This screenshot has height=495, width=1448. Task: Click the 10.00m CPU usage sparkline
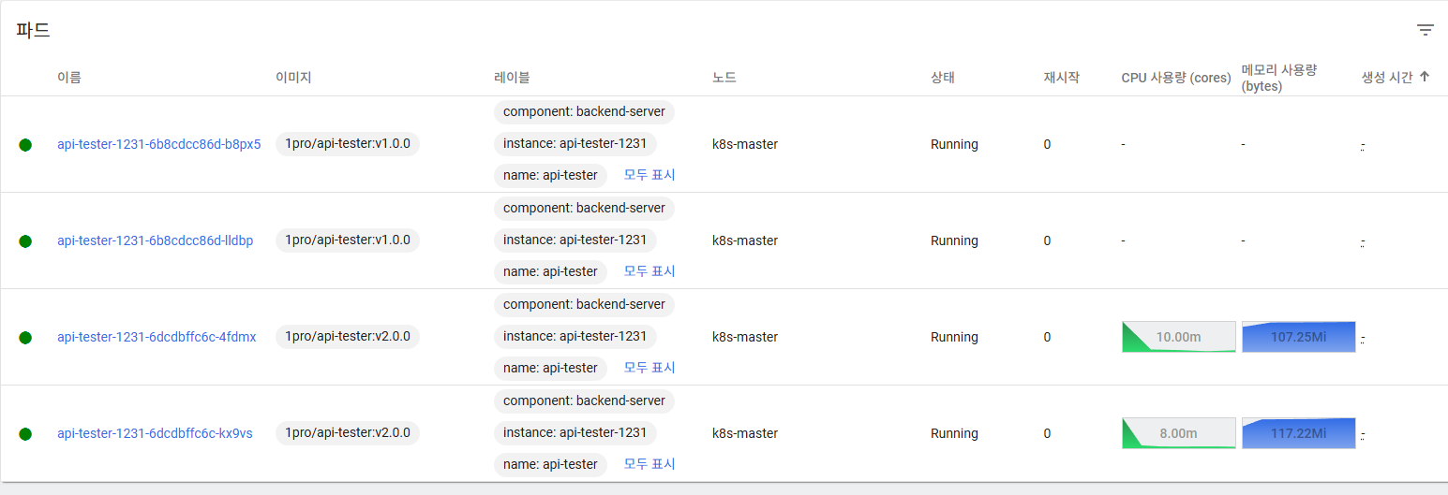[x=1178, y=337]
